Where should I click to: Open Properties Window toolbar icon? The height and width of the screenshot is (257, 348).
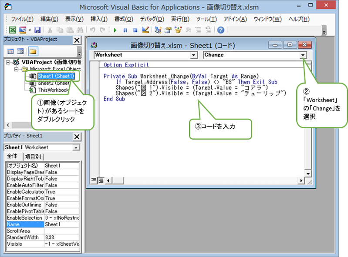(x=168, y=30)
